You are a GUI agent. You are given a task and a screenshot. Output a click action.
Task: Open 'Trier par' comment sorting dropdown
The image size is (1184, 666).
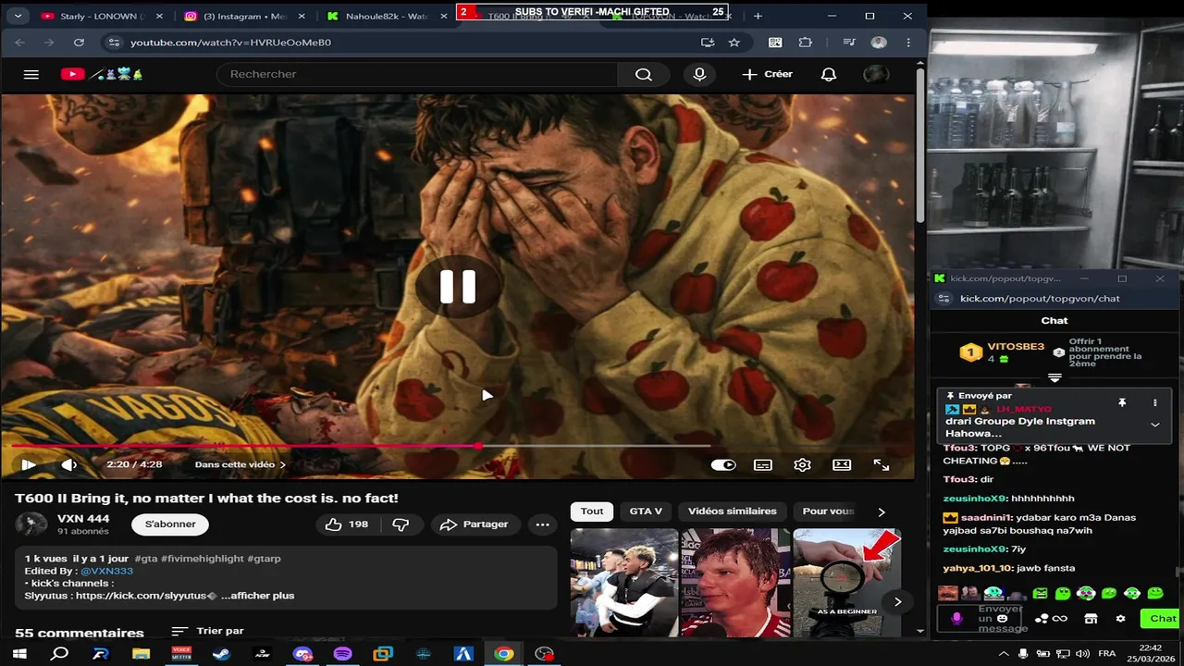tap(208, 631)
